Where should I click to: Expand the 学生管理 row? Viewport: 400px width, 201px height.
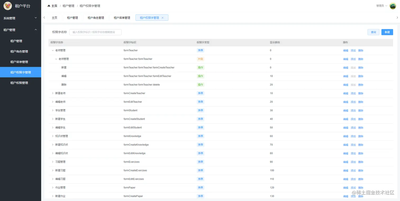(x=53, y=110)
